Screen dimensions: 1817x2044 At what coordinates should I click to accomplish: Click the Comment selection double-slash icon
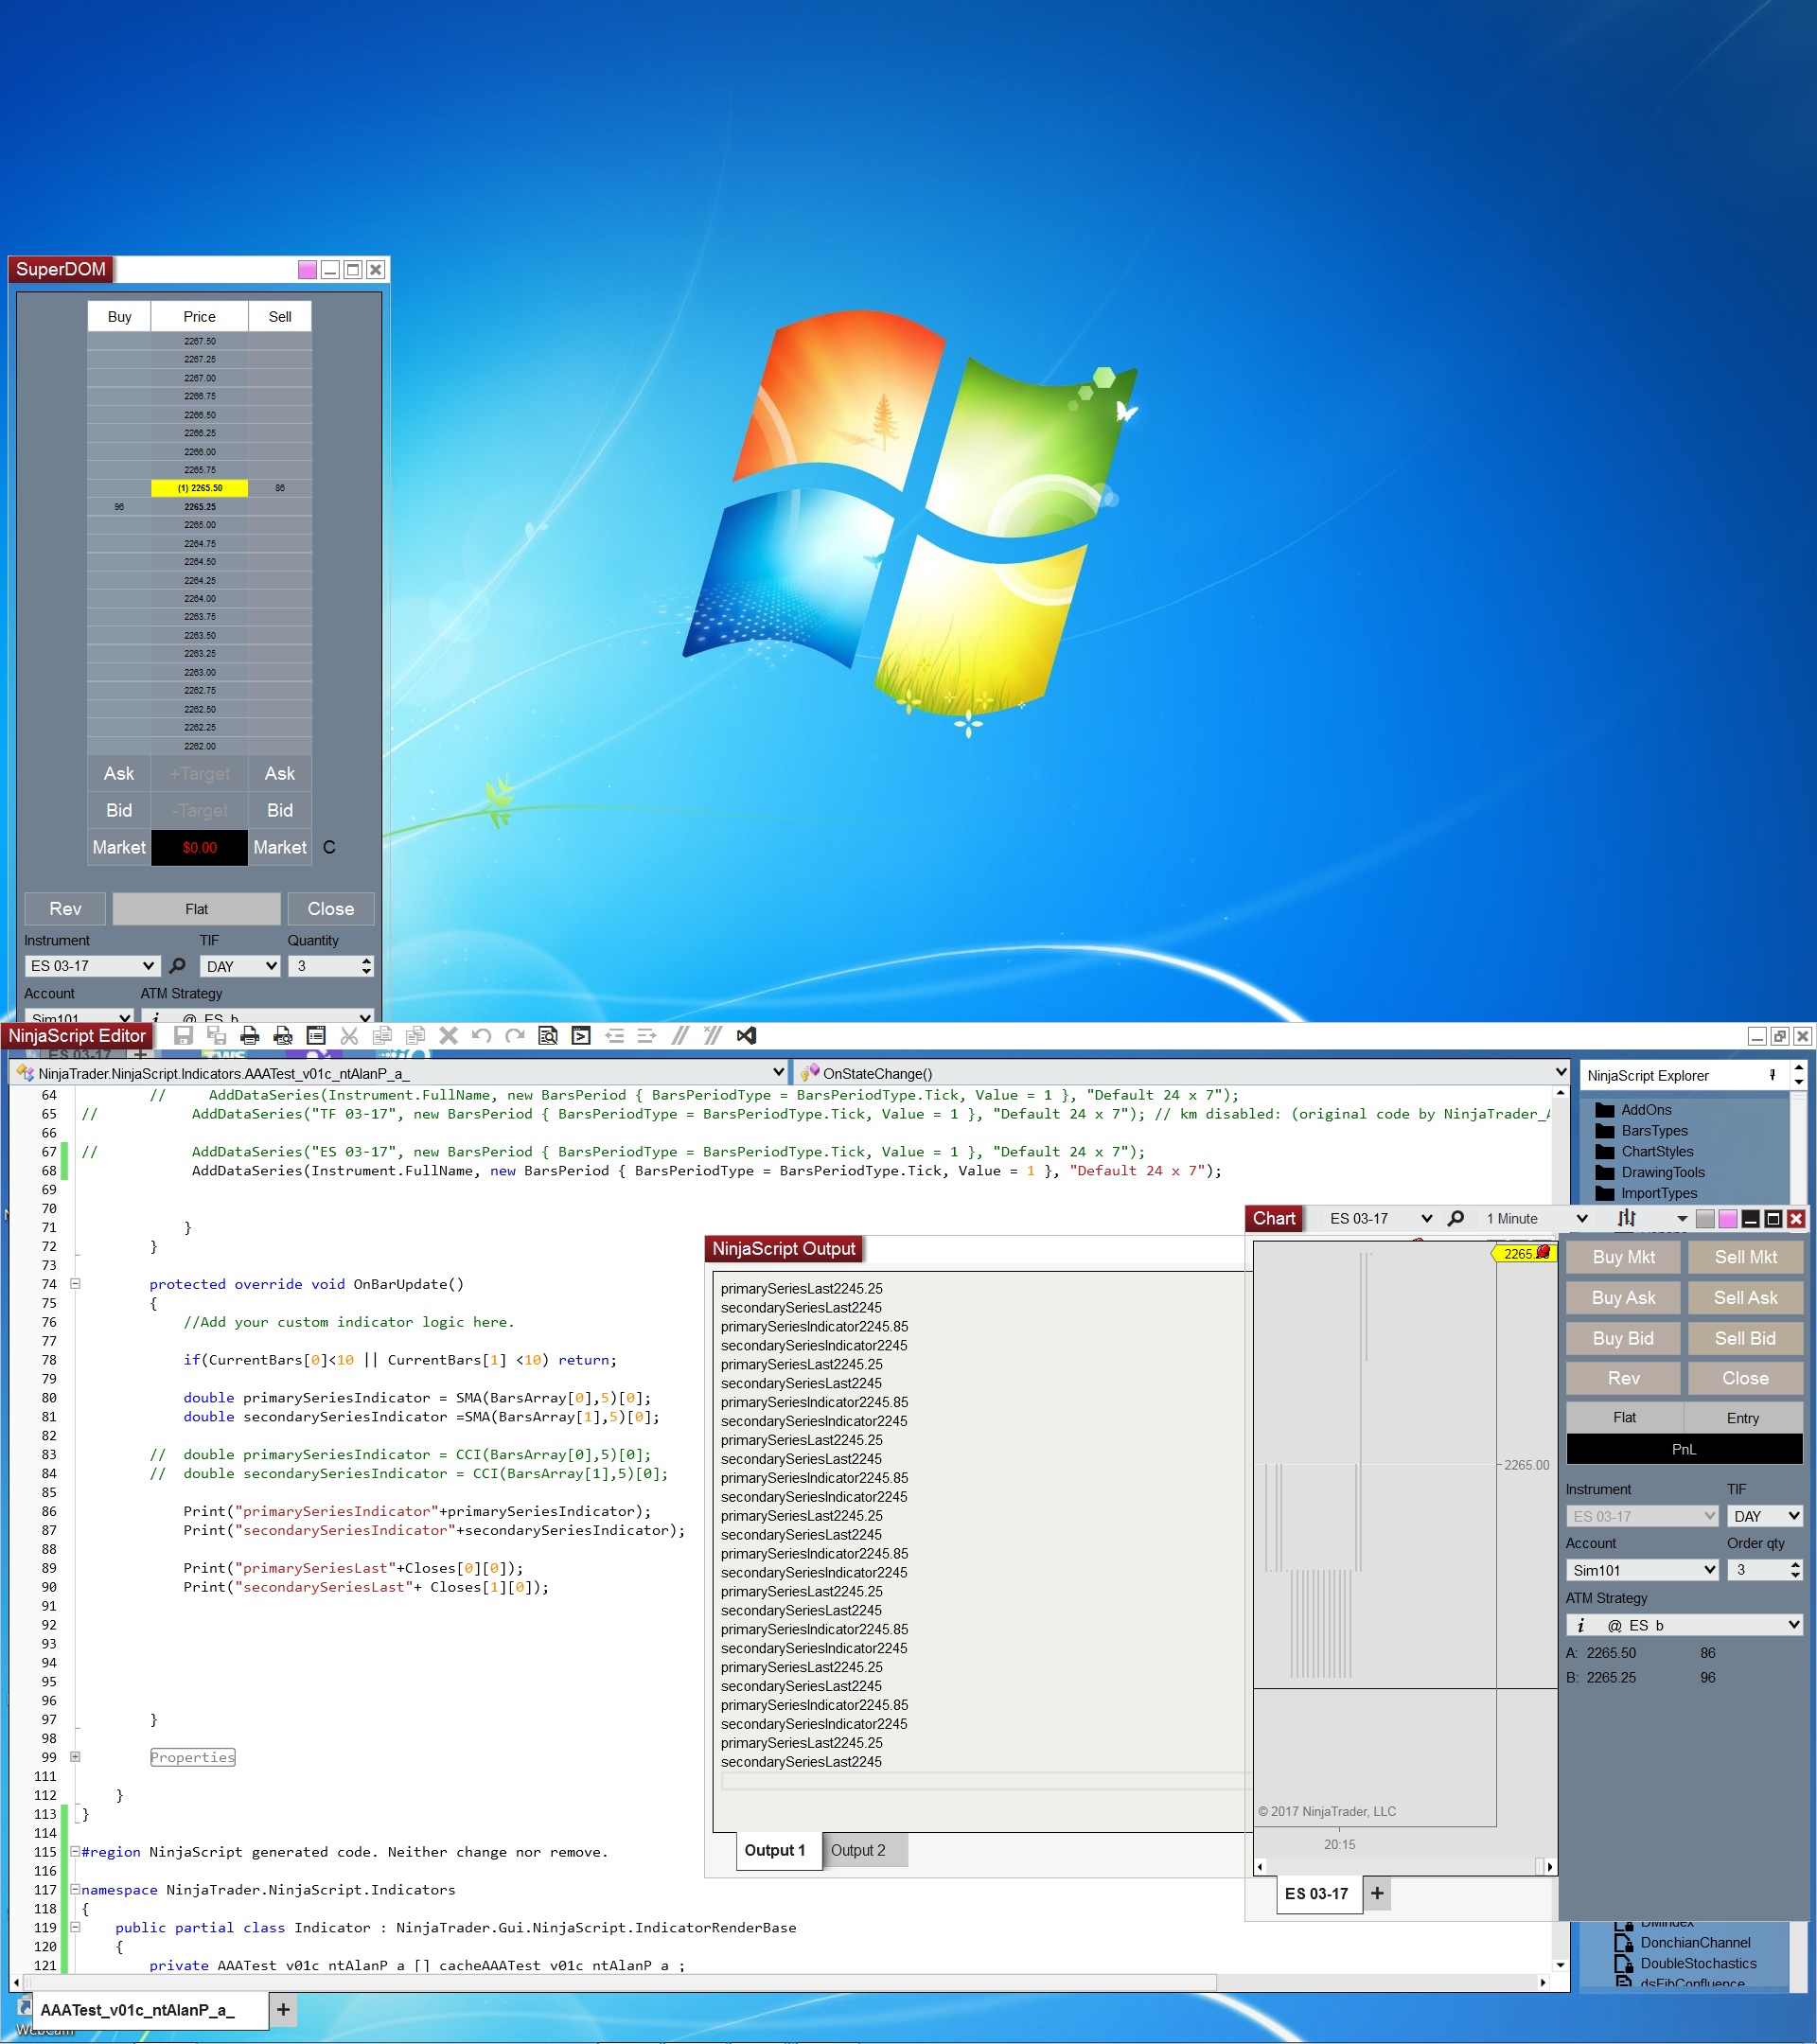(x=680, y=1036)
